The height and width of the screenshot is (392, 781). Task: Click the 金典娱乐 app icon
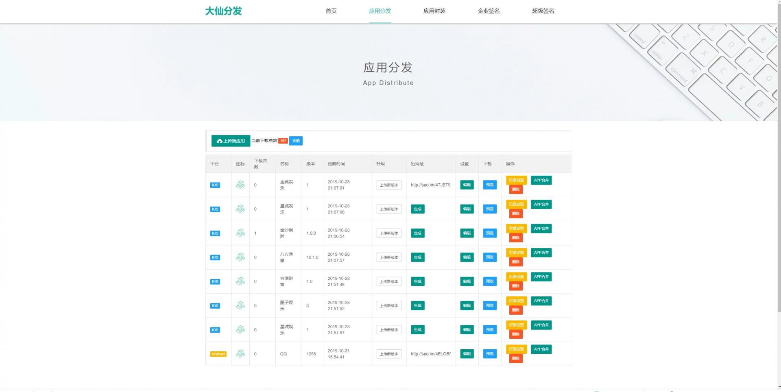pyautogui.click(x=240, y=185)
